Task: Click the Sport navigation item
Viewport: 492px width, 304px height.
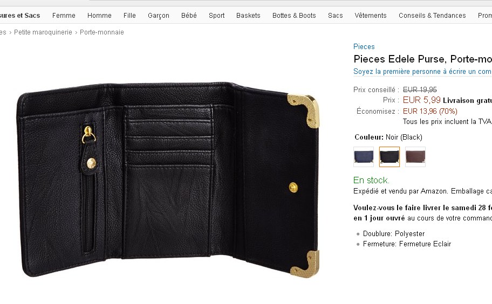Action: [217, 16]
